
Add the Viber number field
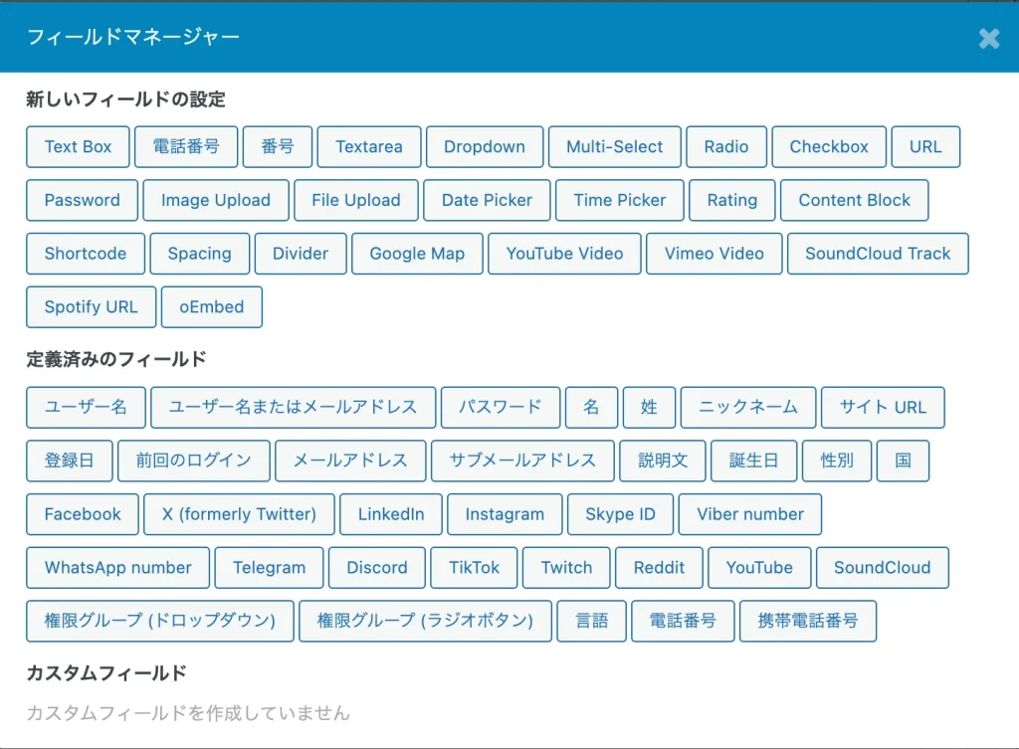(x=750, y=514)
